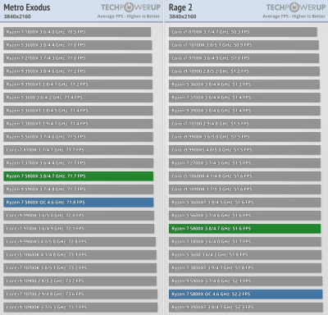Click the Ryzen 9 5900X 52.1 FPS bar
The image size is (328, 315).
click(x=245, y=281)
